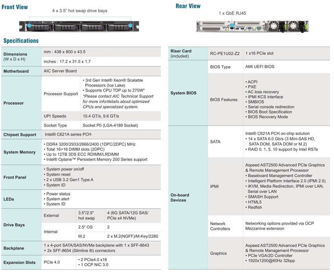
Task: Select the "System alert" line
Action: tap(57, 199)
